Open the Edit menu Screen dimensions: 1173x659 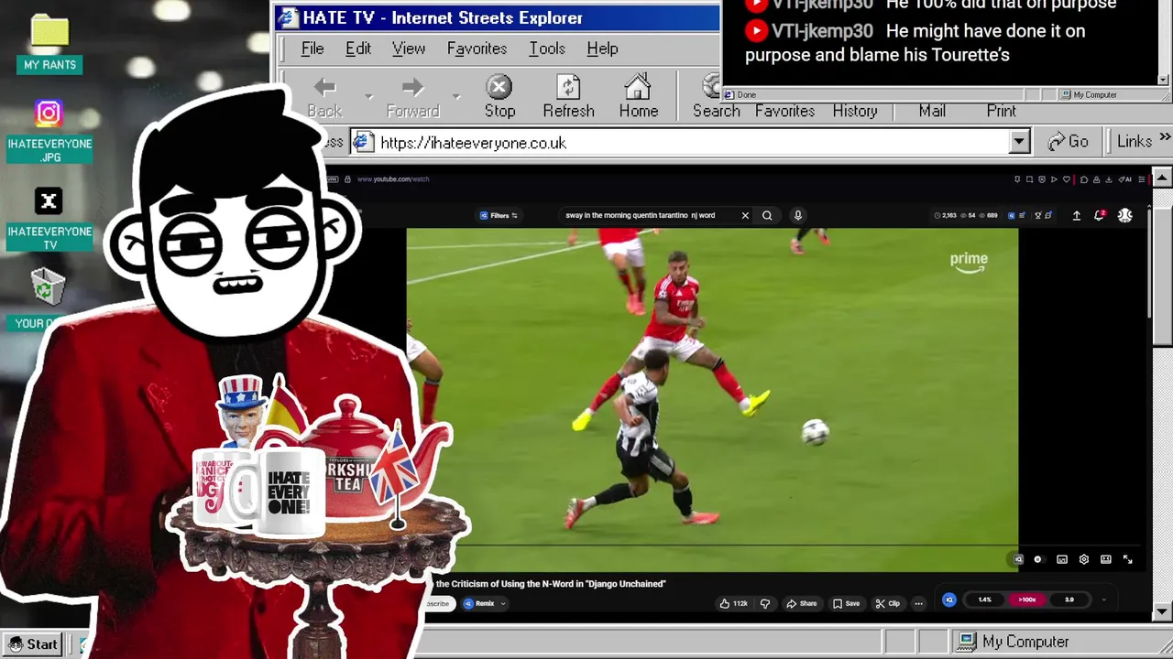[x=358, y=49]
